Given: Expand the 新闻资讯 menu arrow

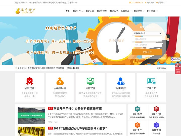Looking at the screenshot, I should [131, 11].
